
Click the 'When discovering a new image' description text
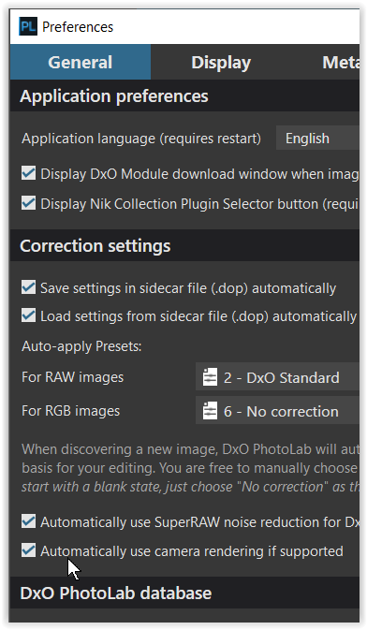pyautogui.click(x=191, y=468)
